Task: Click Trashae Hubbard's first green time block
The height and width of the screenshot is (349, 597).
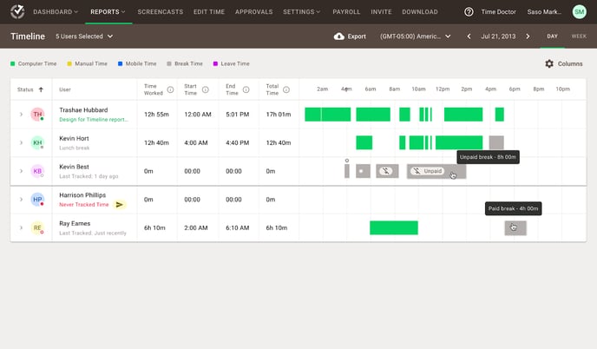Action: [x=313, y=115]
